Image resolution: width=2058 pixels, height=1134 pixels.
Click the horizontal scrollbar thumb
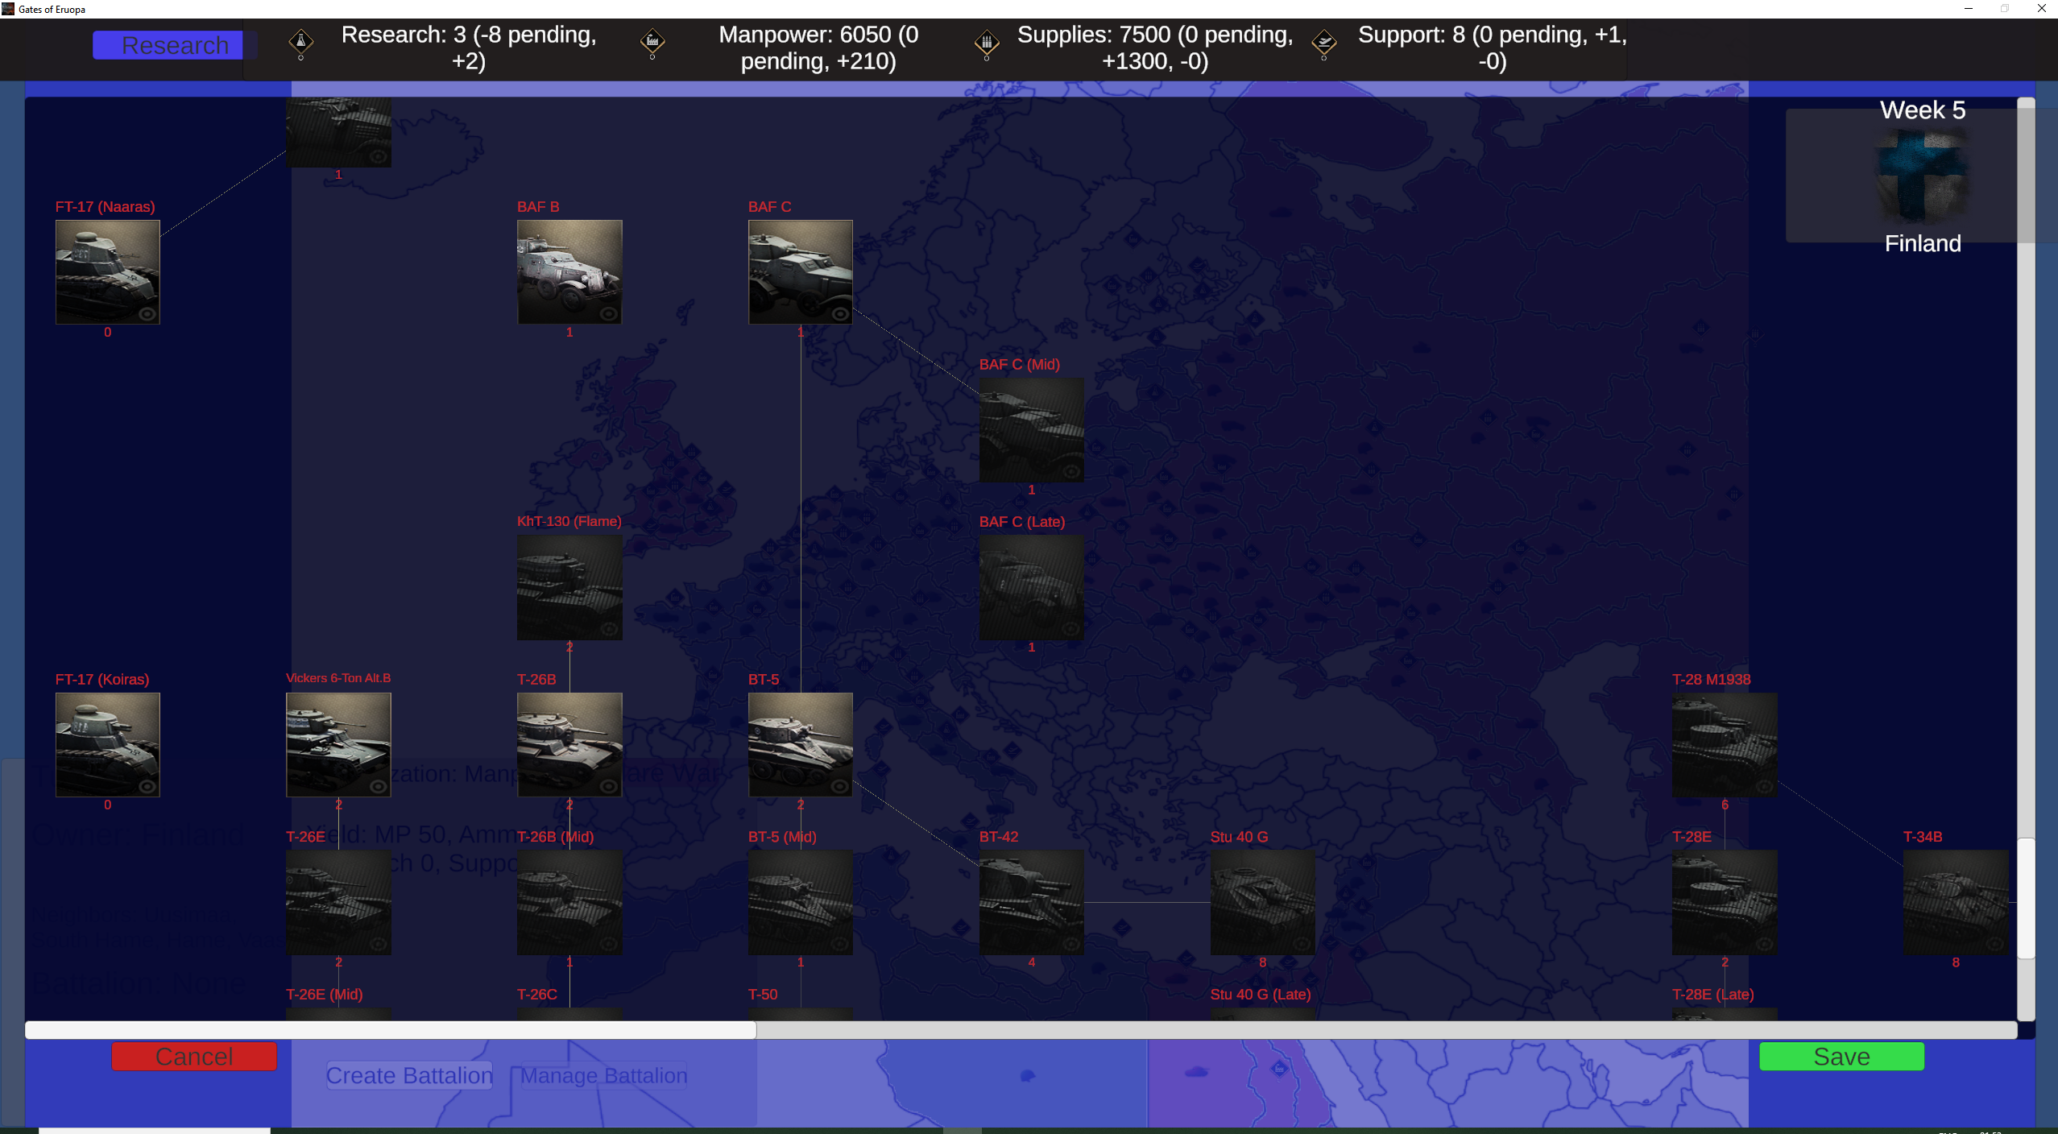[x=391, y=1030]
